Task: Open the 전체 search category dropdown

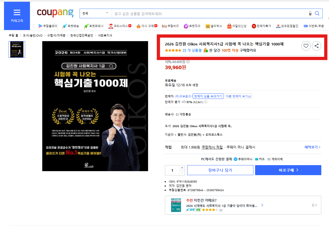Action: [96, 13]
